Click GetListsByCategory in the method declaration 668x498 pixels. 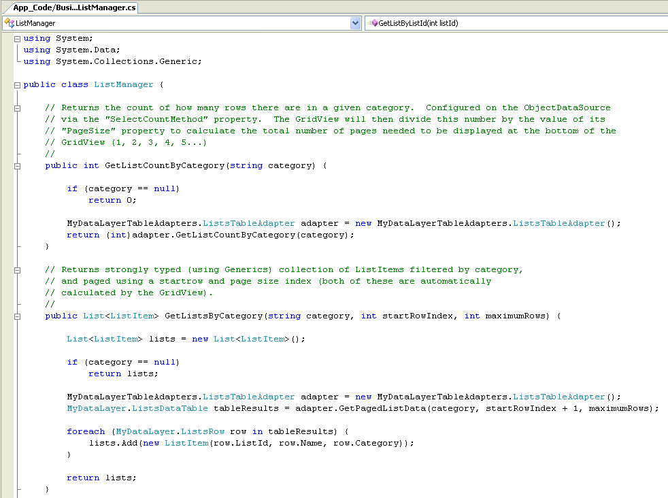click(x=214, y=316)
